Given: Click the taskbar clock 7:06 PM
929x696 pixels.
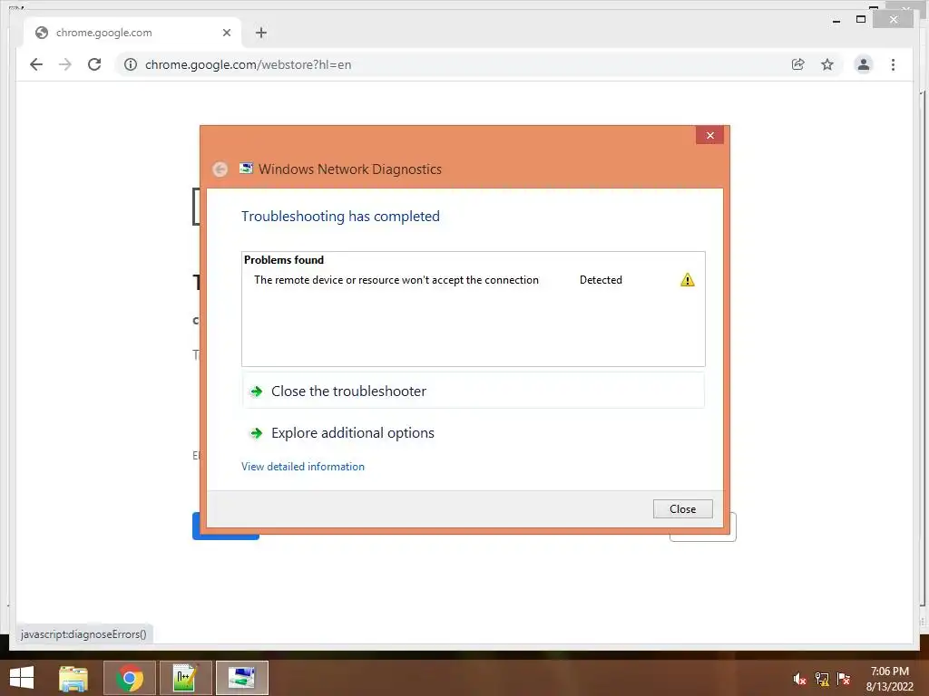Looking at the screenshot, I should 889,672.
